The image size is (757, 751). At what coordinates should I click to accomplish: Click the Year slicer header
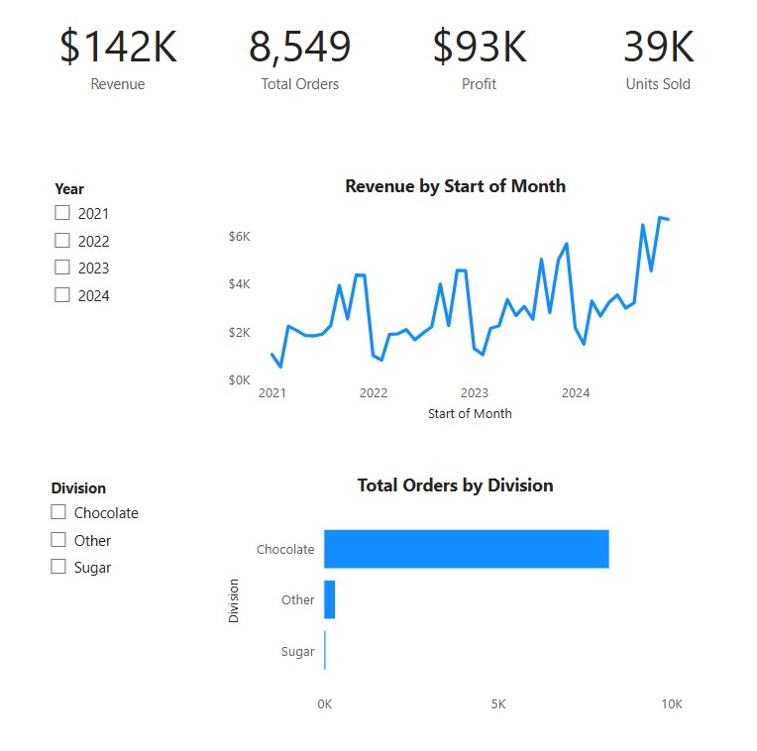(69, 188)
